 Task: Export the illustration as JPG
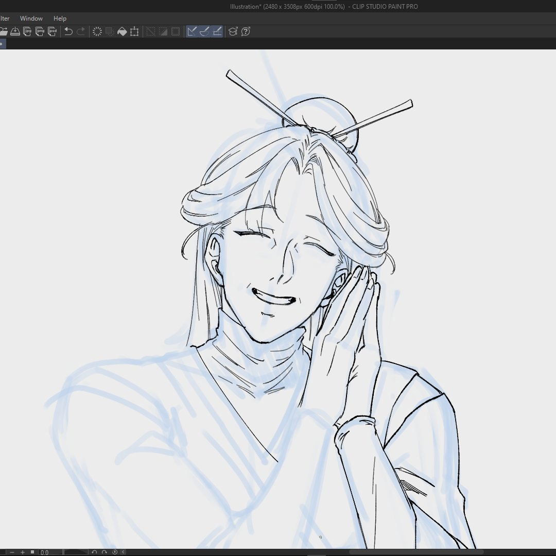pos(27,31)
